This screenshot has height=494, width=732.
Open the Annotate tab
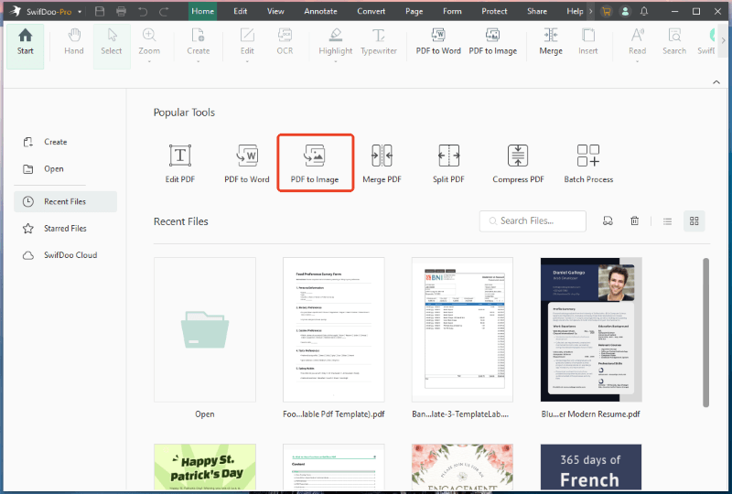pyautogui.click(x=320, y=11)
